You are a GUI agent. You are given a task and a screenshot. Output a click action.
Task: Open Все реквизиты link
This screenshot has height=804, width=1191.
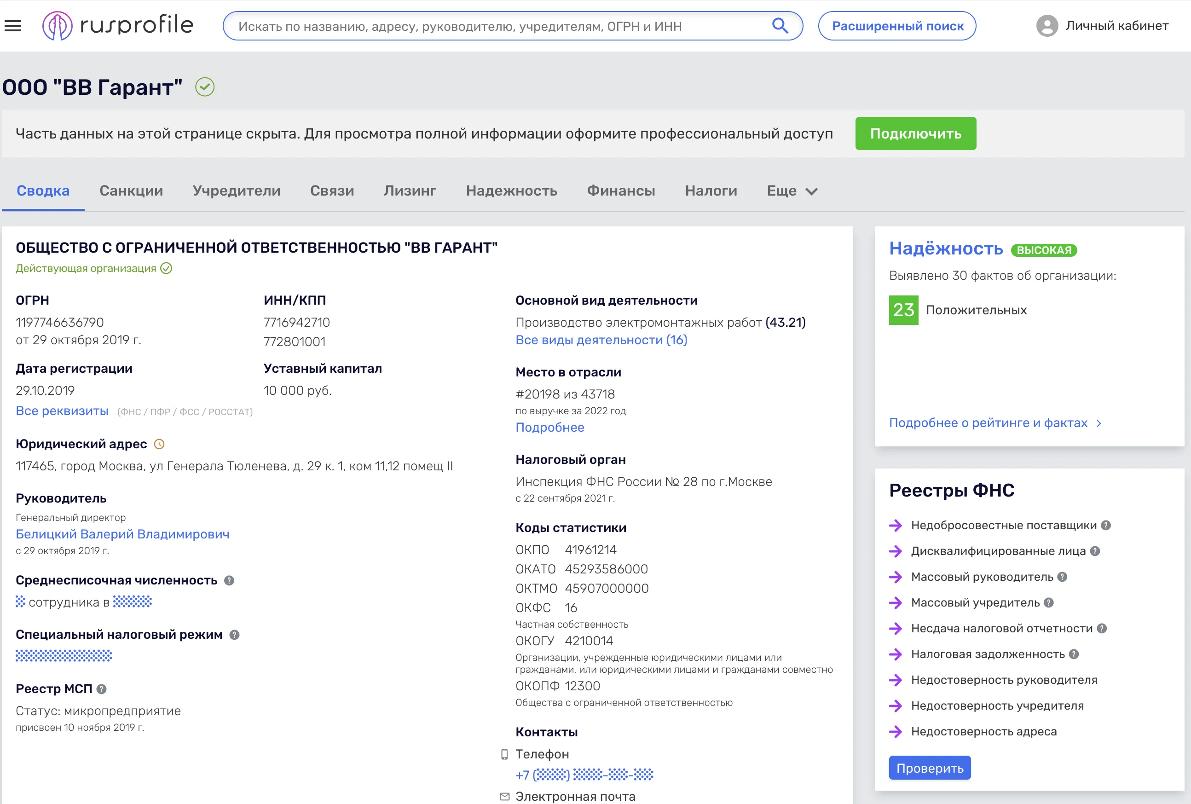click(x=62, y=411)
